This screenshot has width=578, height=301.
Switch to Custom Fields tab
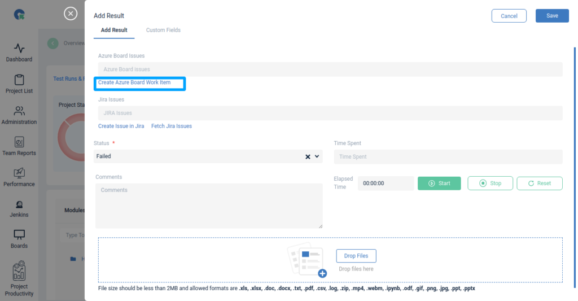(163, 30)
